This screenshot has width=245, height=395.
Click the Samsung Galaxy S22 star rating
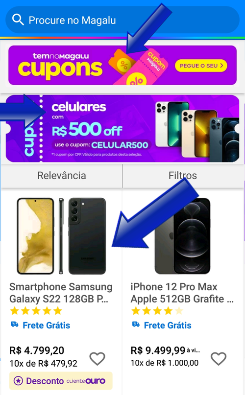(x=36, y=311)
